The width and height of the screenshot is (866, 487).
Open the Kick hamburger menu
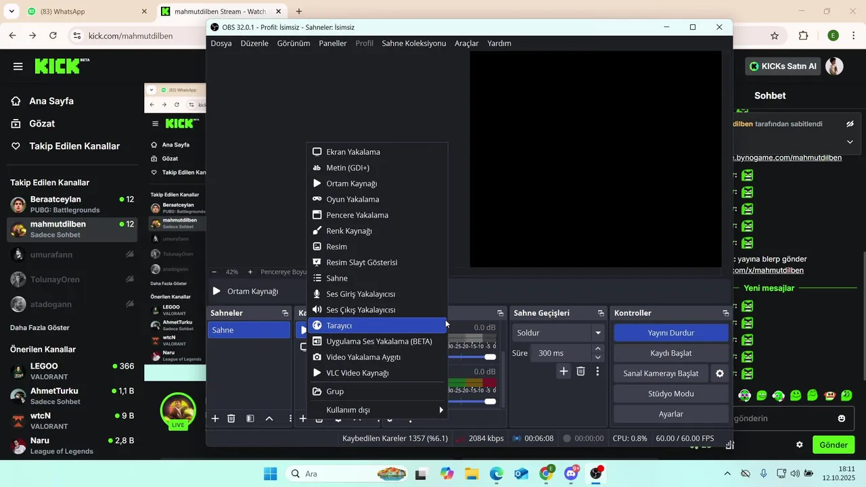pyautogui.click(x=18, y=66)
